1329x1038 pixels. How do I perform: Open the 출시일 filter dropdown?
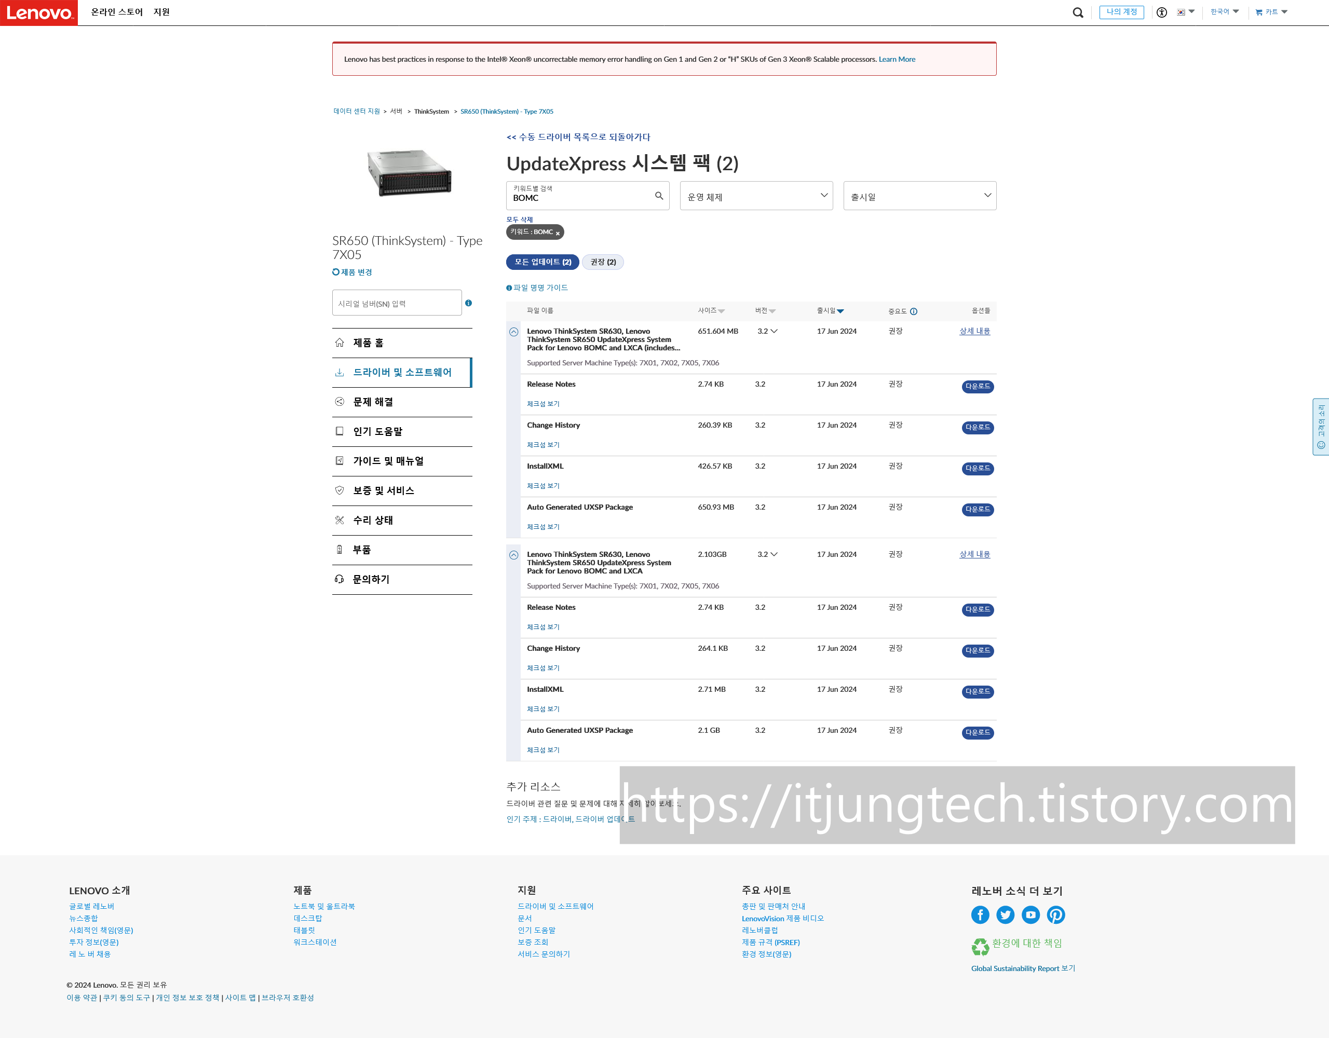pos(919,195)
